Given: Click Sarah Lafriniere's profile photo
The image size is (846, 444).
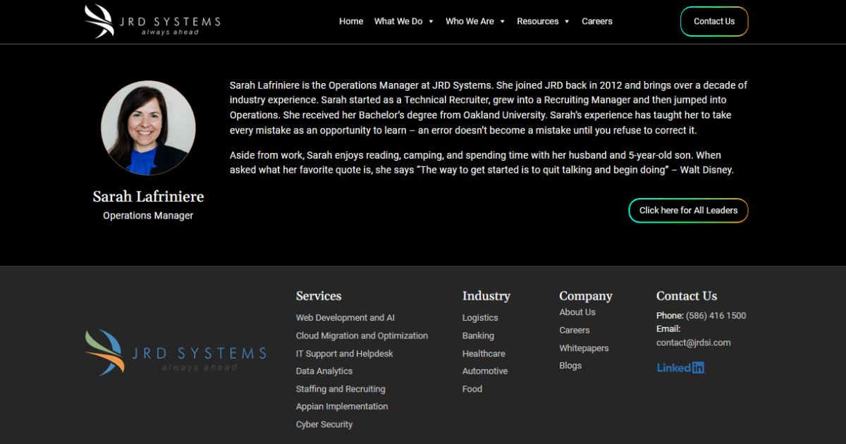Looking at the screenshot, I should click(148, 127).
